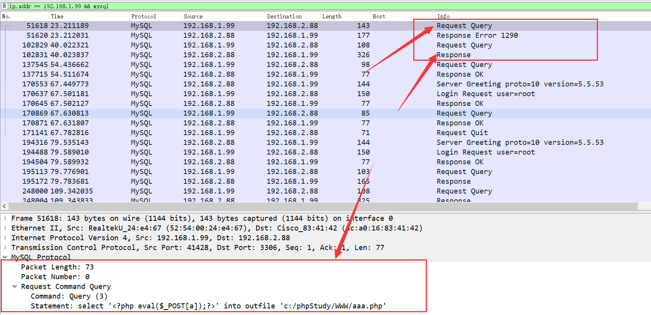Select packet 51618 Request Query row

[x=325, y=26]
